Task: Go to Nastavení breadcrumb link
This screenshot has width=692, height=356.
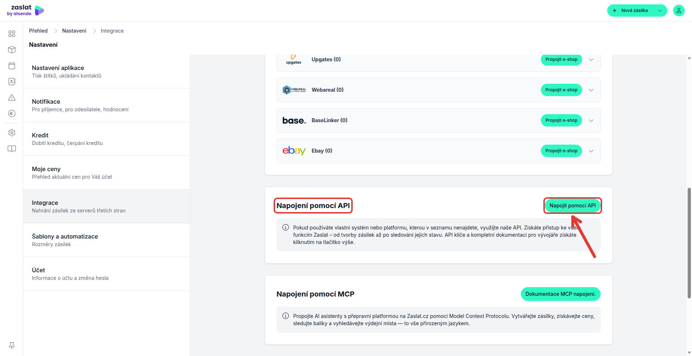Action: (x=74, y=31)
